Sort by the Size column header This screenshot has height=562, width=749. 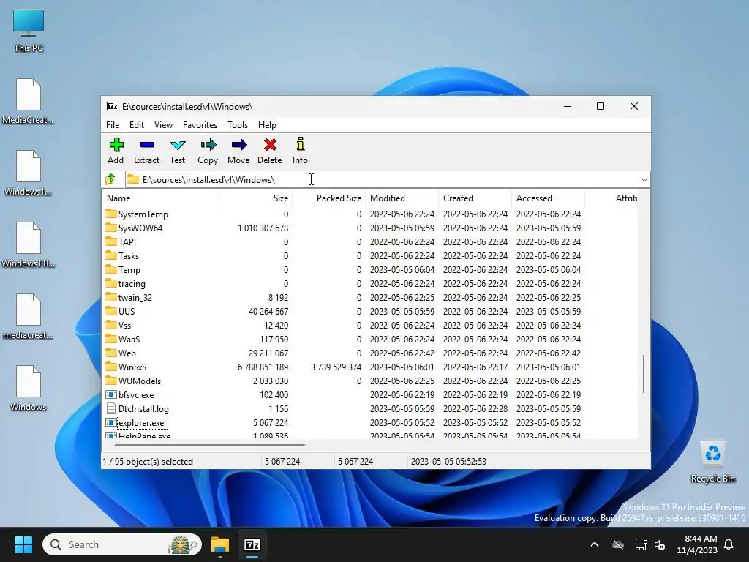point(255,198)
